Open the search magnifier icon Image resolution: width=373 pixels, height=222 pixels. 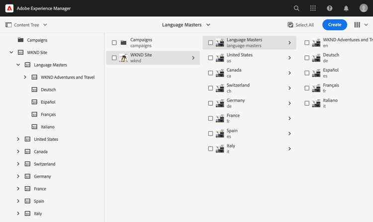click(296, 8)
